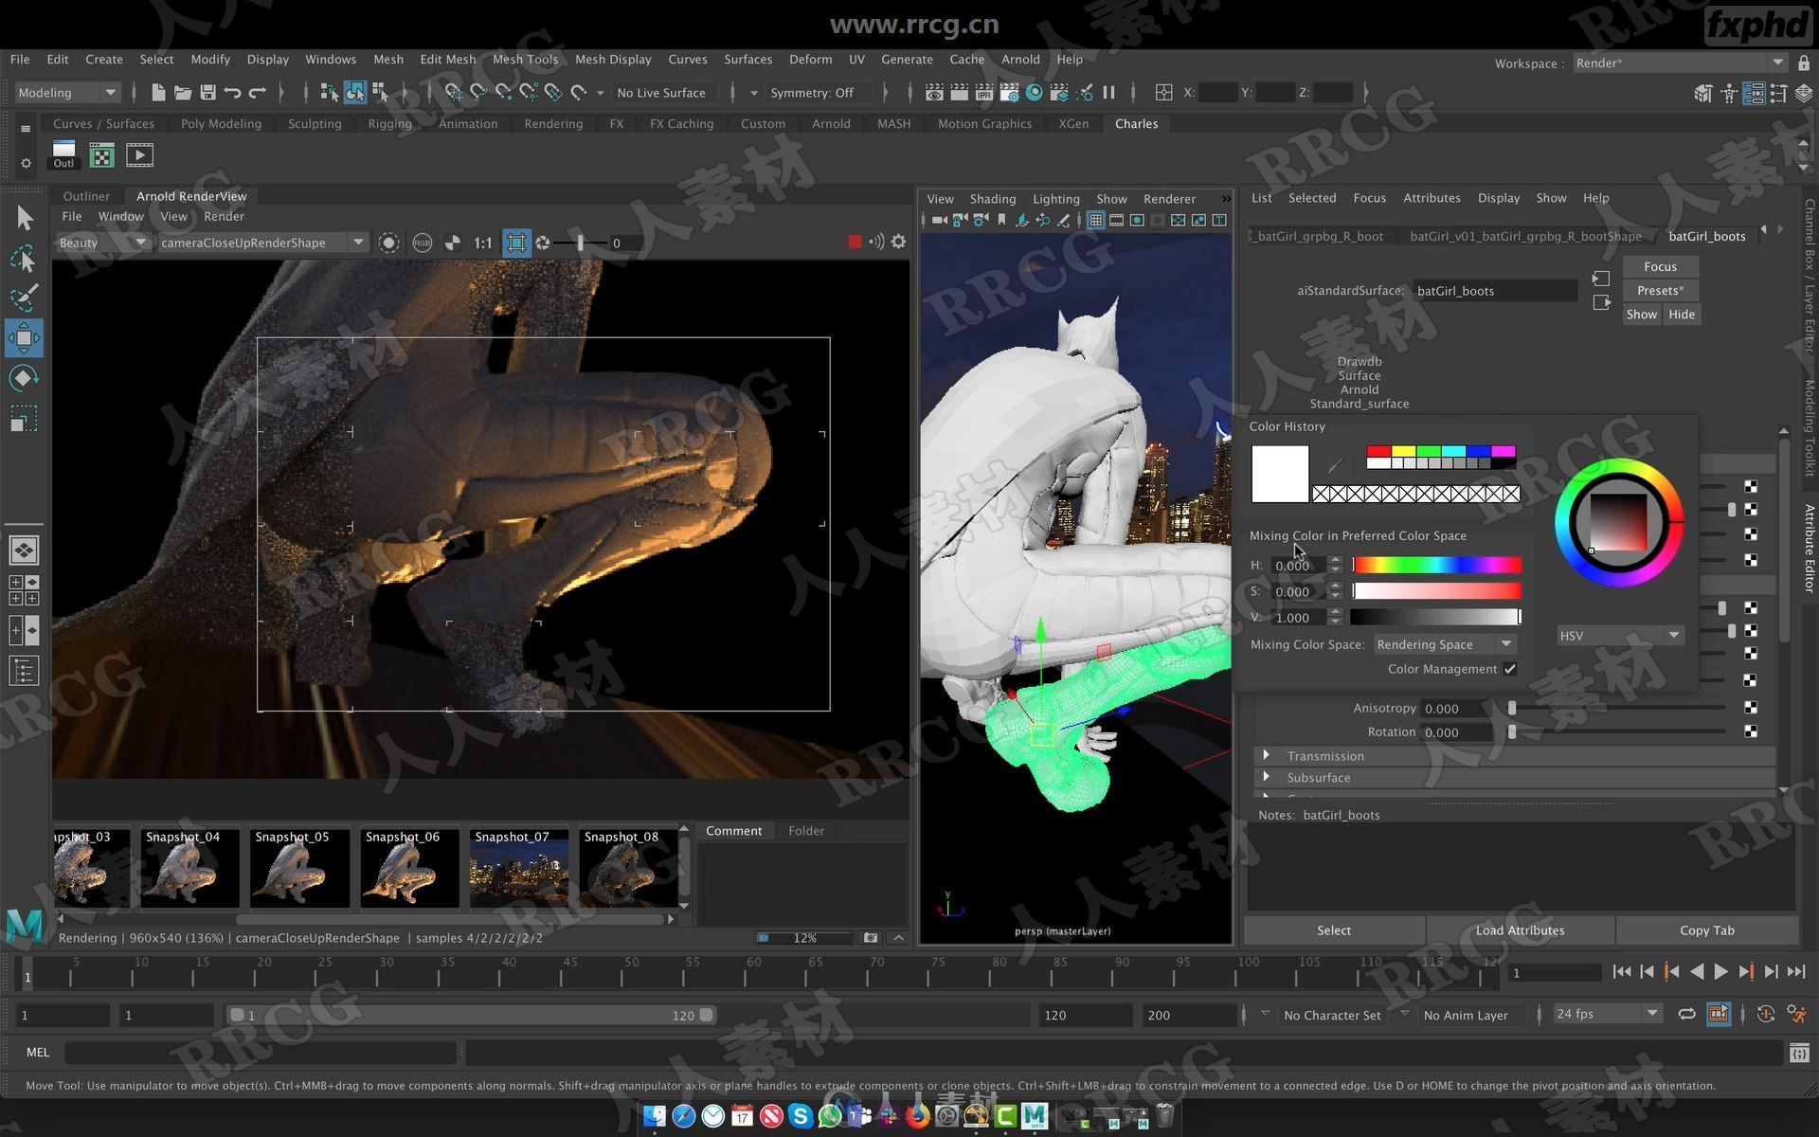This screenshot has width=1819, height=1137.
Task: Click the Hide button
Action: (1682, 315)
